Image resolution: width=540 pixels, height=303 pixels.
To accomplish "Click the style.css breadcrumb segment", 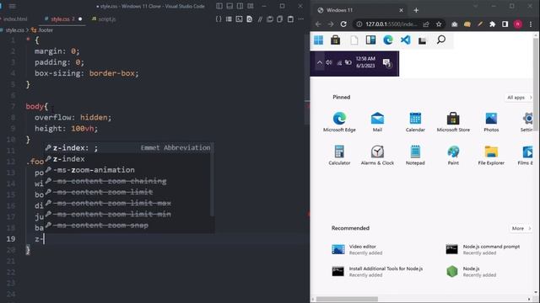I will click(x=15, y=30).
